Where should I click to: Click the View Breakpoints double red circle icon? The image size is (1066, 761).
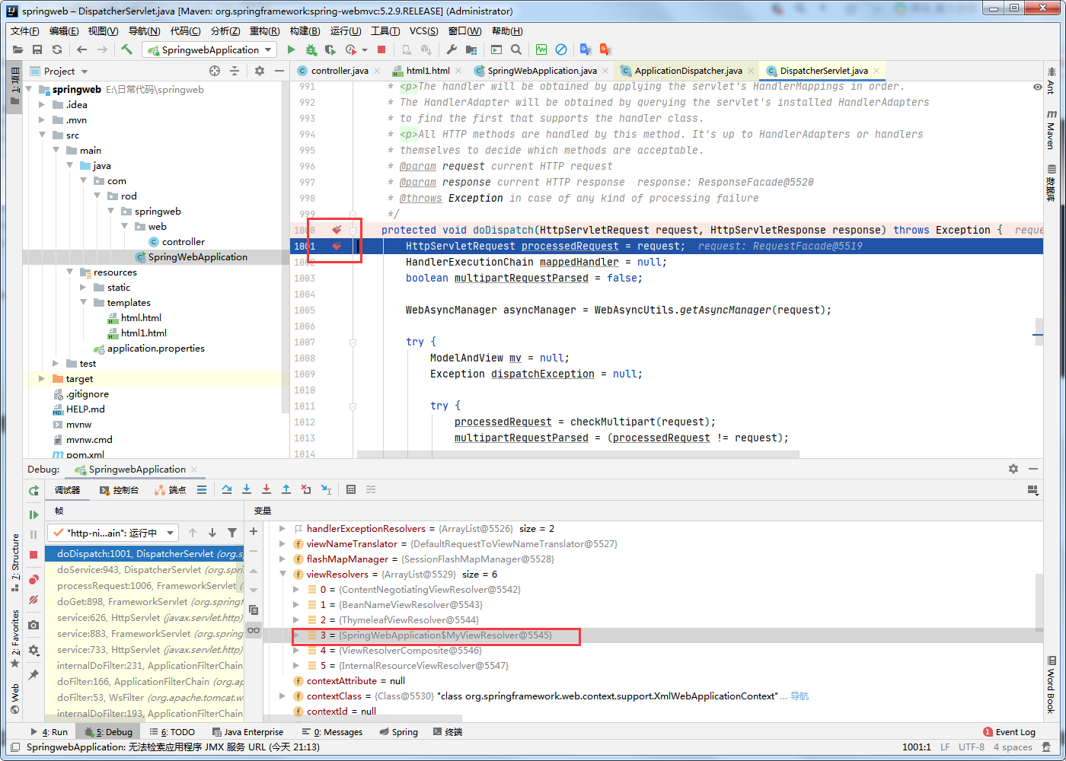34,580
